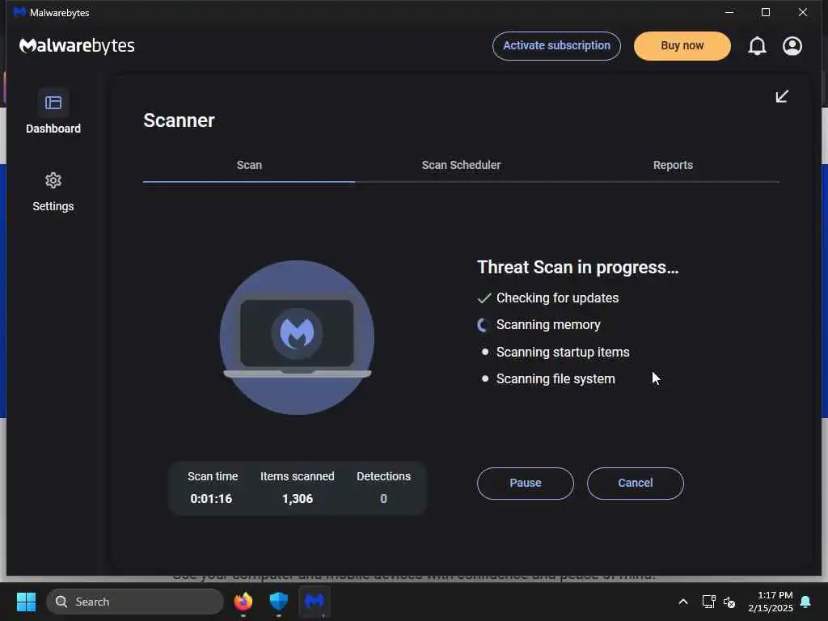Open the Windows Start menu
This screenshot has height=621, width=828.
tap(26, 602)
